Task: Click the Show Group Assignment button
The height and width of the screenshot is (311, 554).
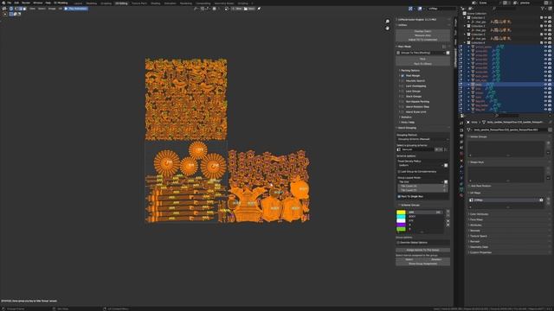Action: tap(423, 263)
